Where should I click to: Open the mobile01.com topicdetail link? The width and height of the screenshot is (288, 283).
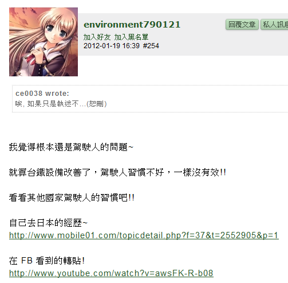click(144, 235)
